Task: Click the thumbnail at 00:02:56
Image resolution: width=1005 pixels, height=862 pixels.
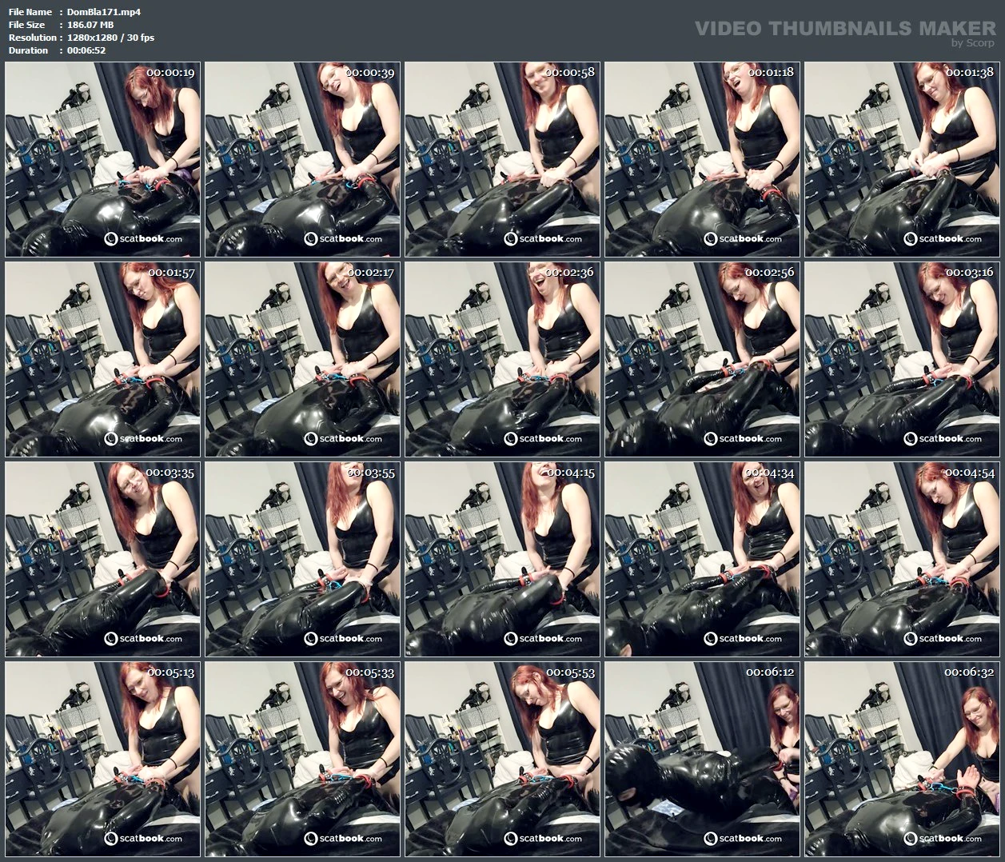Action: [703, 360]
